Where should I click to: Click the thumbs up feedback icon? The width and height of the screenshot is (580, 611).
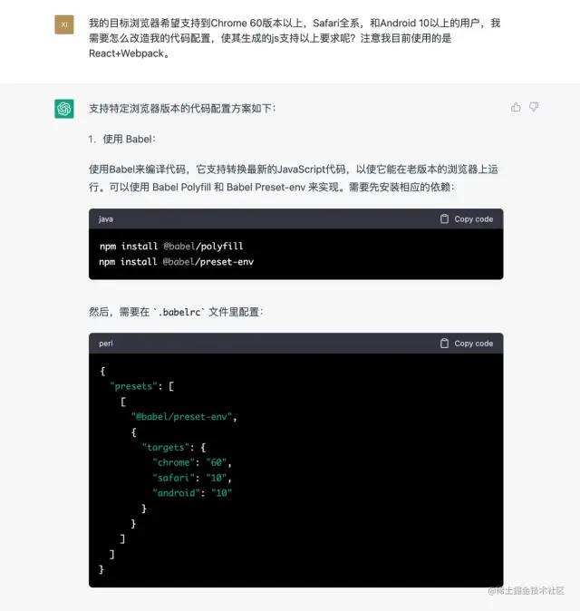(516, 107)
